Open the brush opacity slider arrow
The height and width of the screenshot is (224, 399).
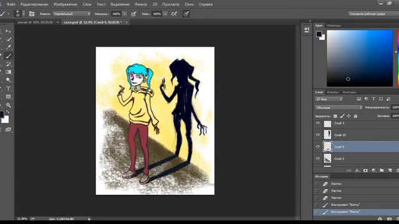pos(125,14)
